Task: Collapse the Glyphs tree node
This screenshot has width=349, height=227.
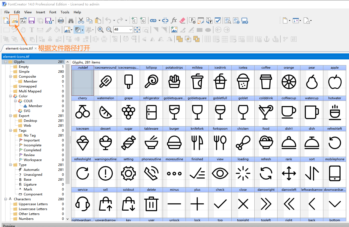Action: tap(6, 62)
